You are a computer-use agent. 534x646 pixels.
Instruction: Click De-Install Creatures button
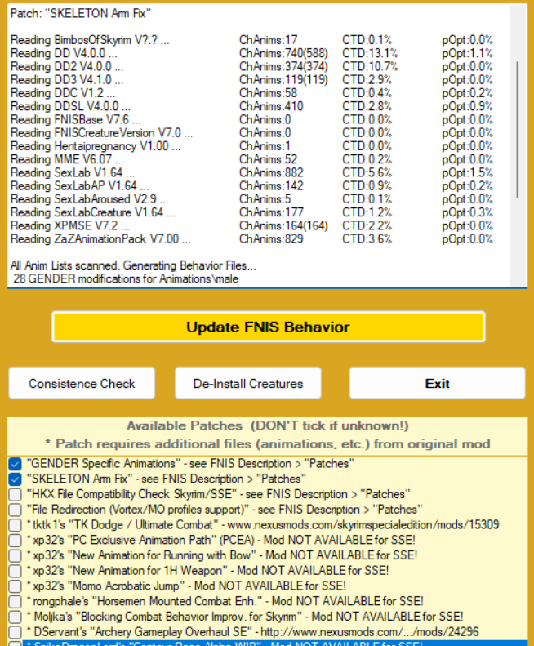pos(248,383)
